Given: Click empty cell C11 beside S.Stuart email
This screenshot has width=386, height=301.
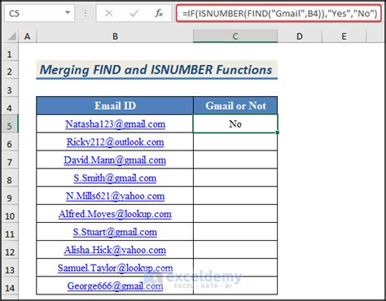Looking at the screenshot, I should tap(235, 232).
